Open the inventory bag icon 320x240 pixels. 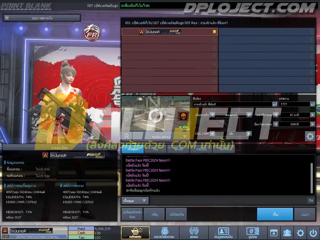click(164, 233)
